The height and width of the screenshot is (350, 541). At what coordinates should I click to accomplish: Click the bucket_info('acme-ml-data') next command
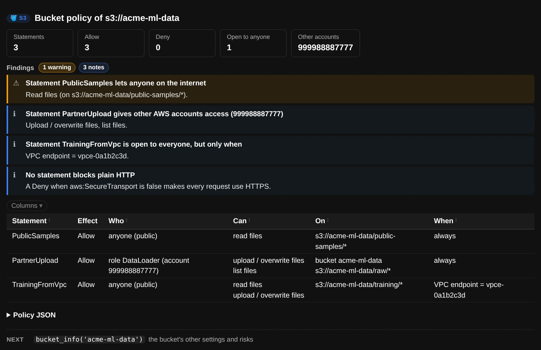pyautogui.click(x=89, y=339)
